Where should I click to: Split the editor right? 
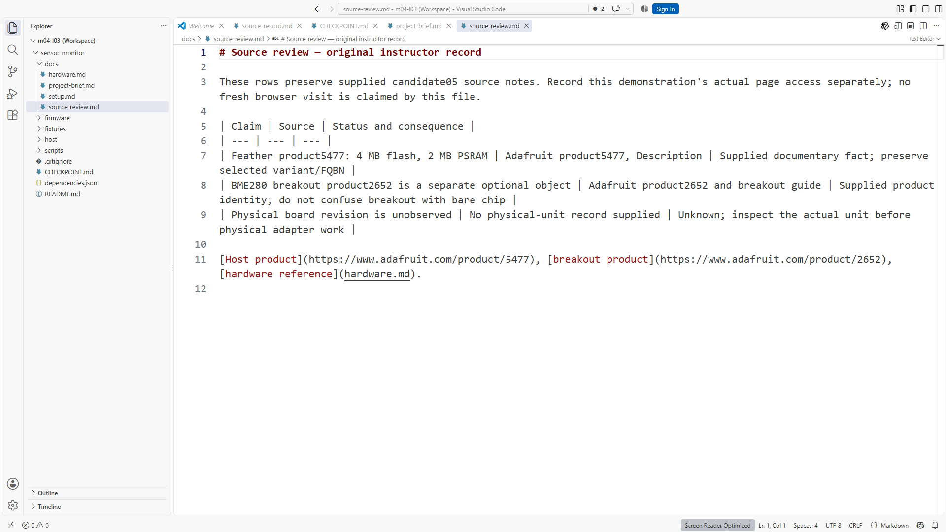click(x=923, y=26)
